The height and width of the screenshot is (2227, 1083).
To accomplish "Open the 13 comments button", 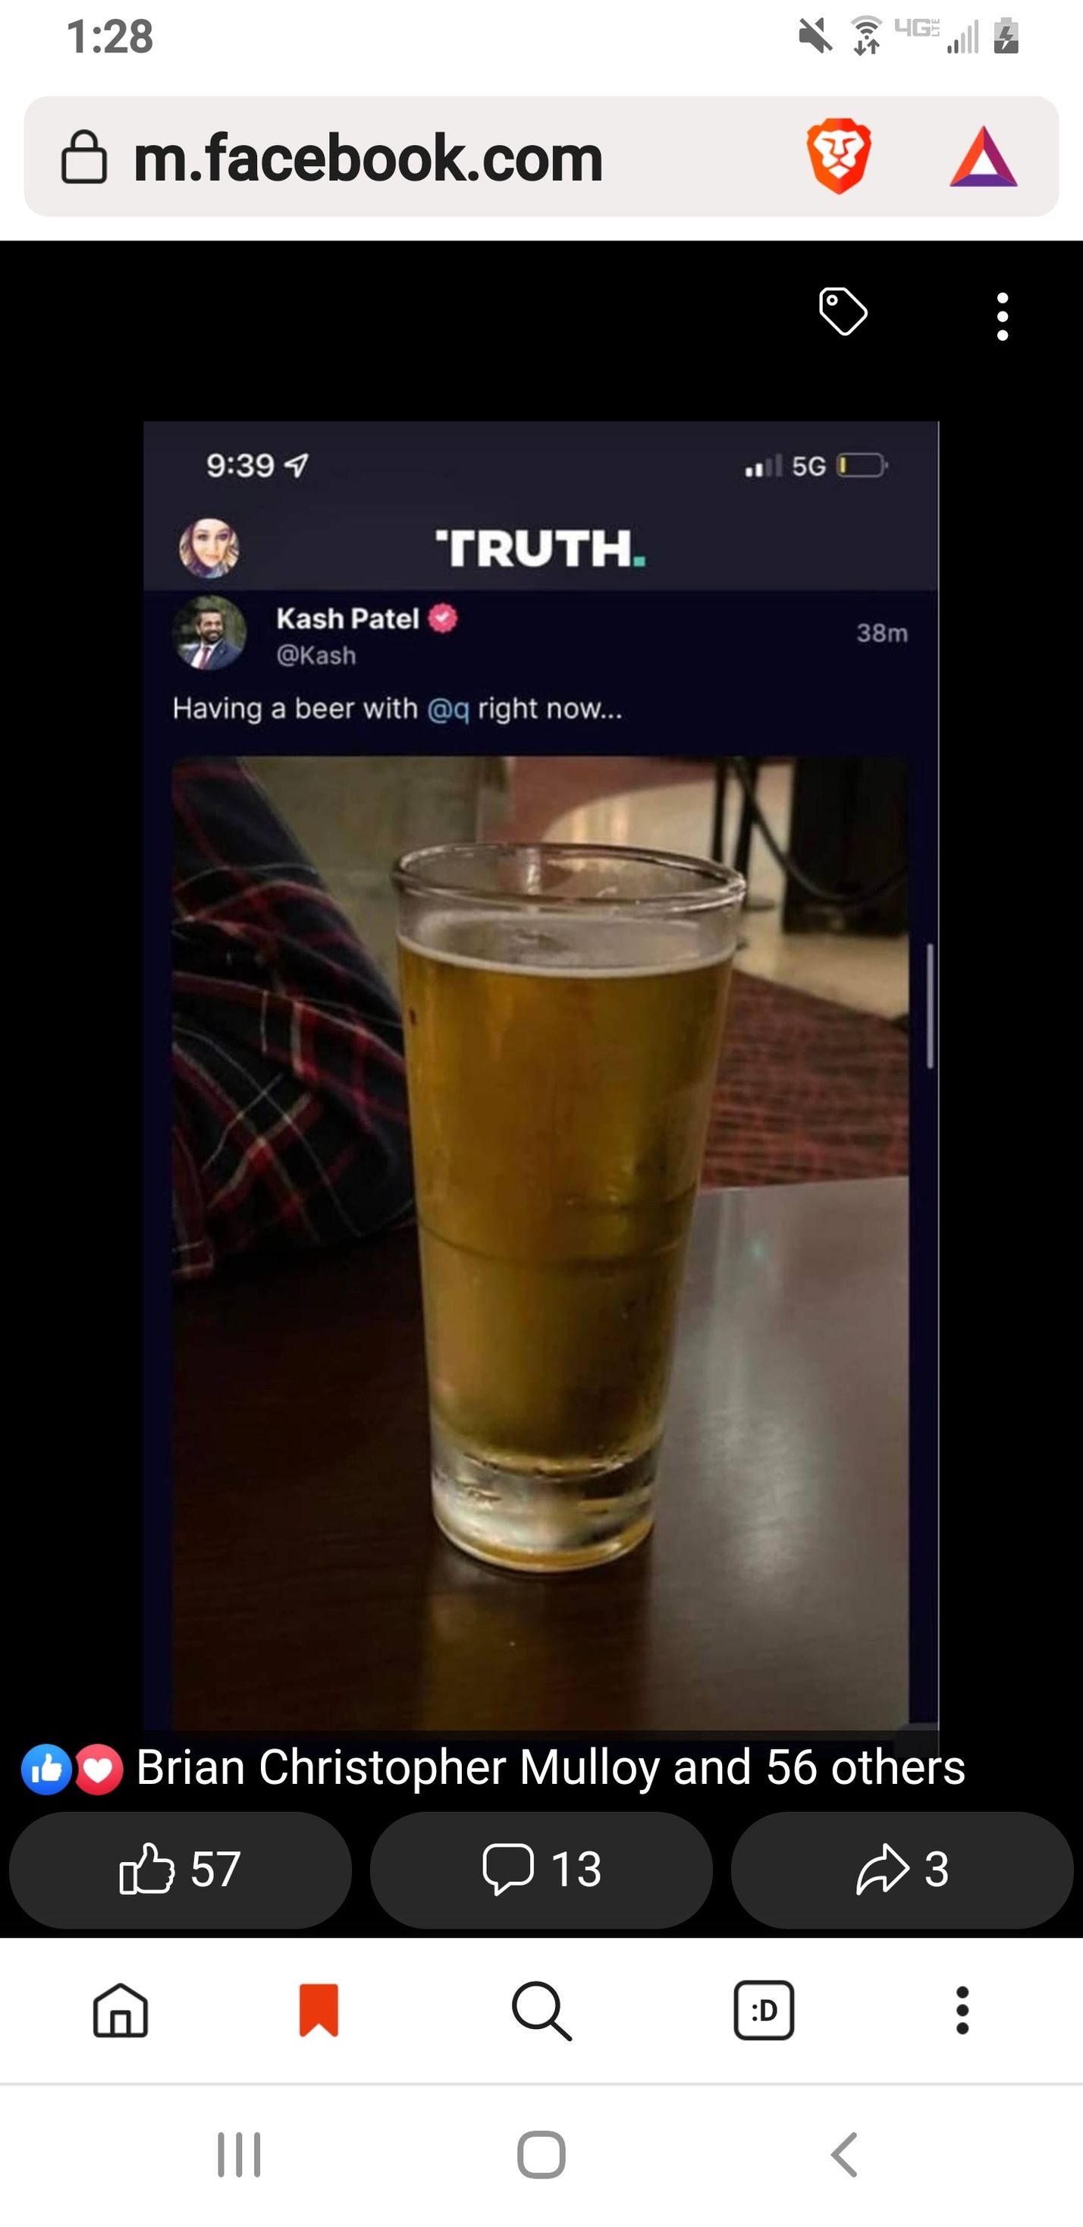I will (x=541, y=1869).
